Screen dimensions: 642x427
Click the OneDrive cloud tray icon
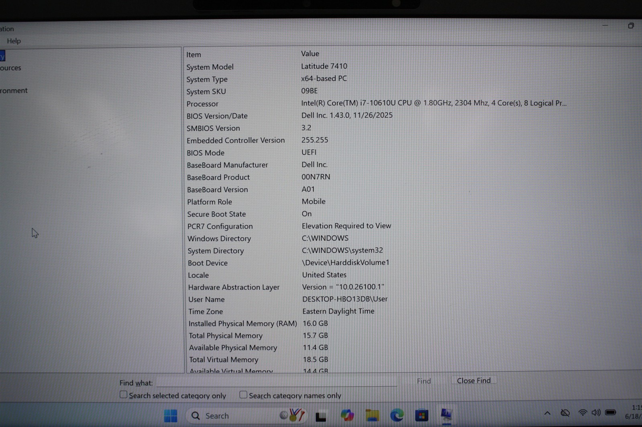click(565, 413)
